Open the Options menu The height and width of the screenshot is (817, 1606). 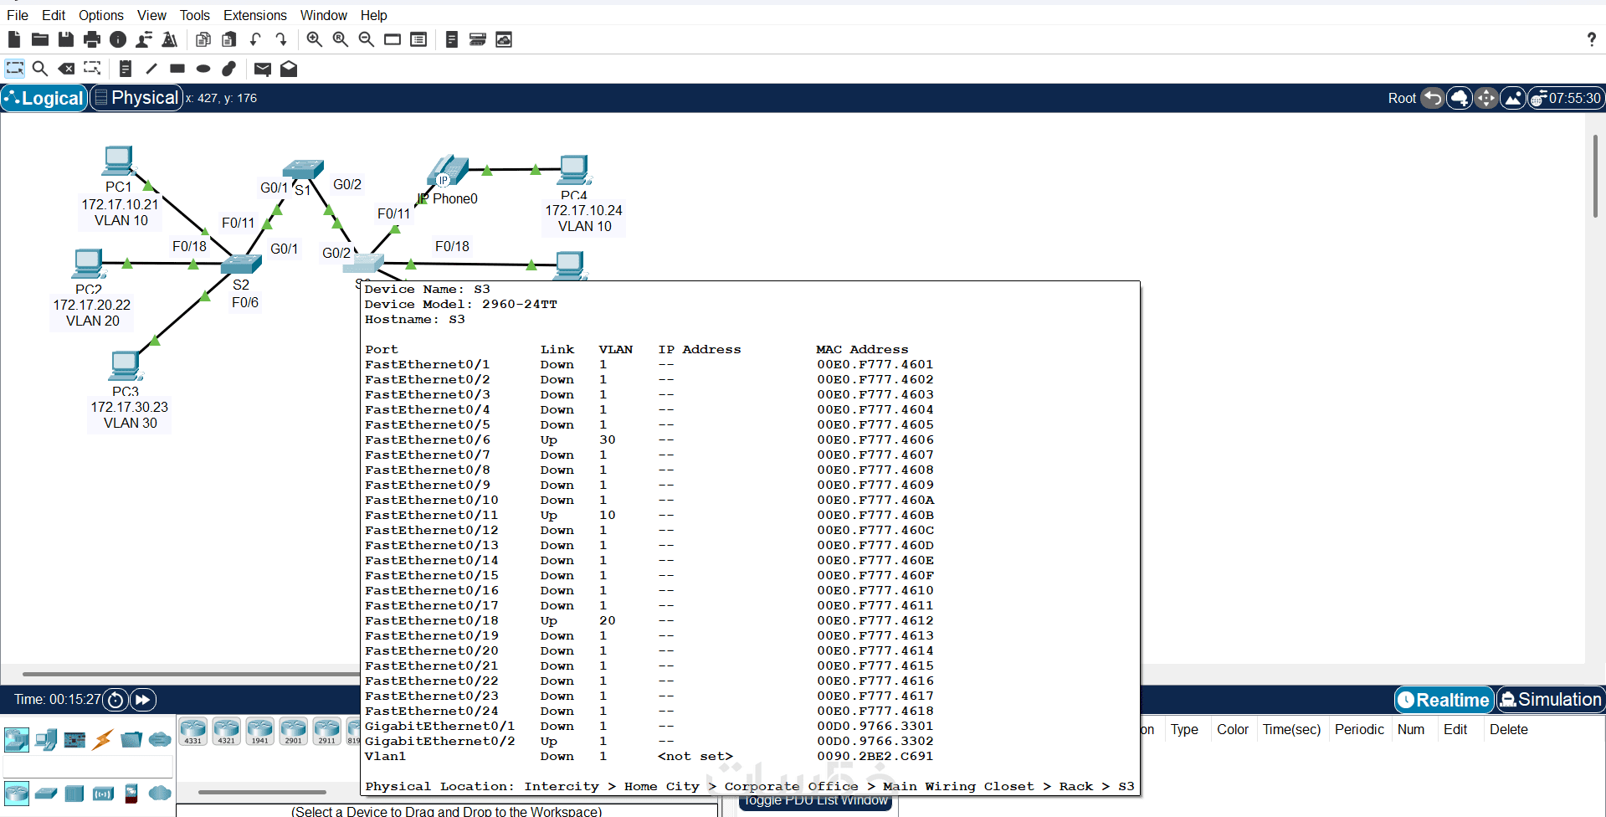[101, 15]
